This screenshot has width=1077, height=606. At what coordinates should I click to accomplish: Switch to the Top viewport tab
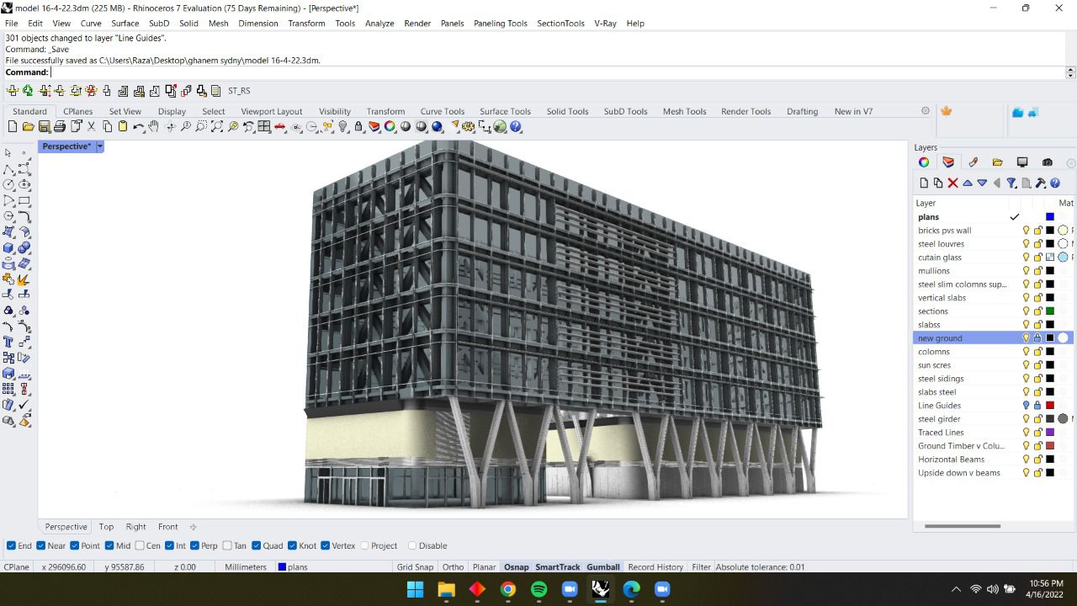click(x=106, y=526)
